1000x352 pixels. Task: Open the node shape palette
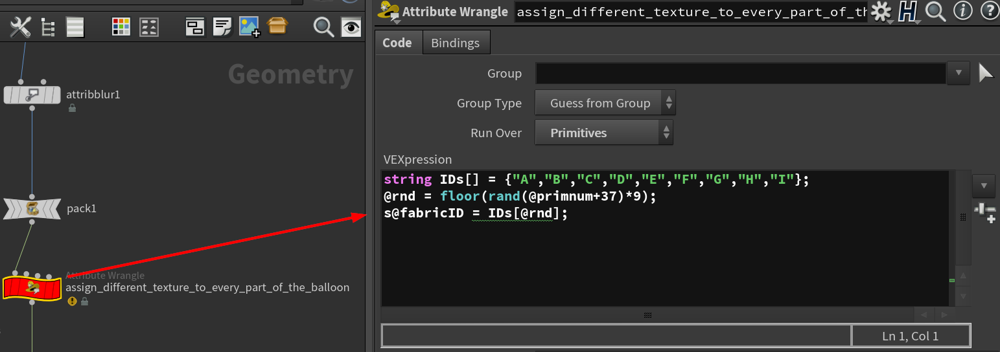(149, 27)
